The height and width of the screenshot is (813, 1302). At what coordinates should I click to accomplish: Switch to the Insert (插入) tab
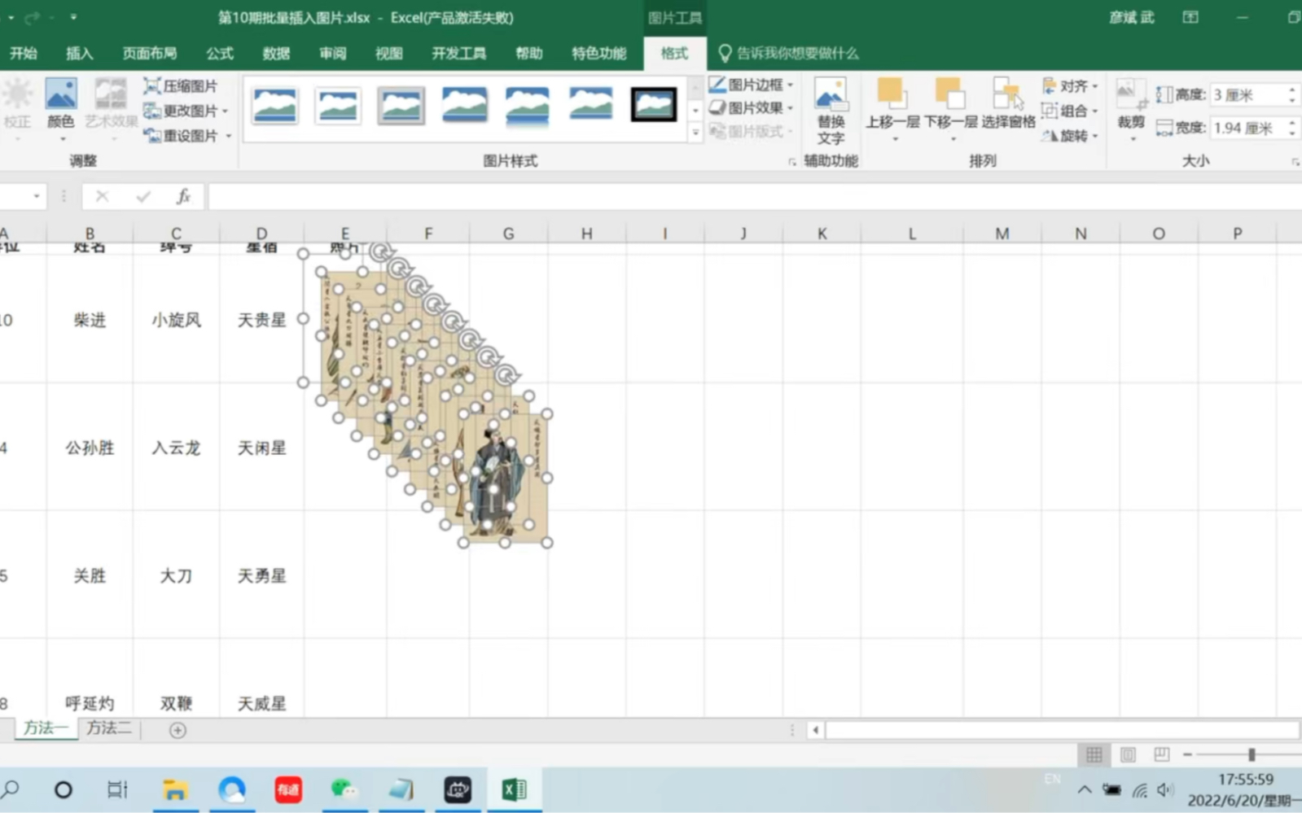point(79,54)
